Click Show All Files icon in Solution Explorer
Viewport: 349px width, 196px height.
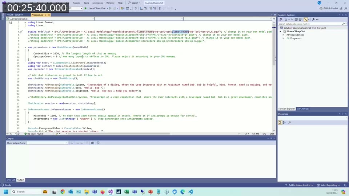tap(300, 20)
